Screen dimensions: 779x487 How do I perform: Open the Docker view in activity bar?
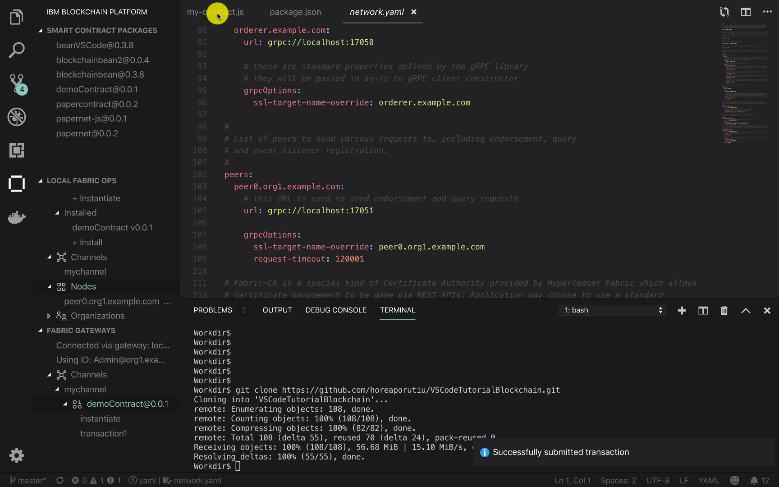tap(17, 217)
